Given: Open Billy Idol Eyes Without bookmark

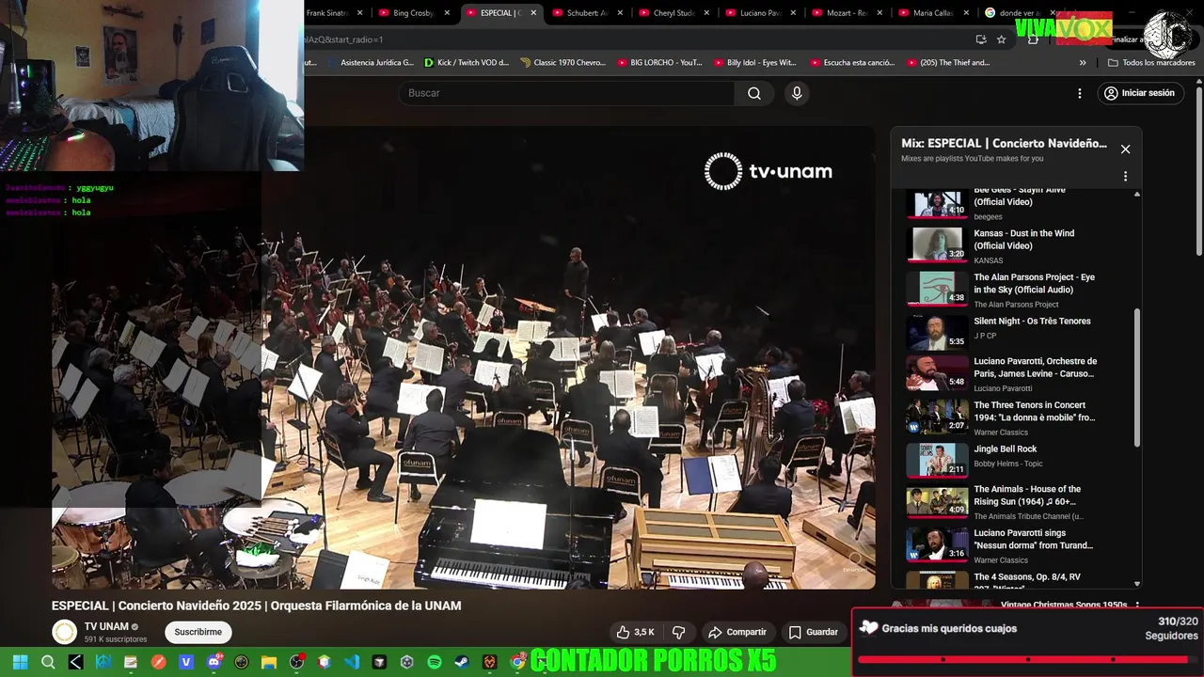Looking at the screenshot, I should point(754,63).
